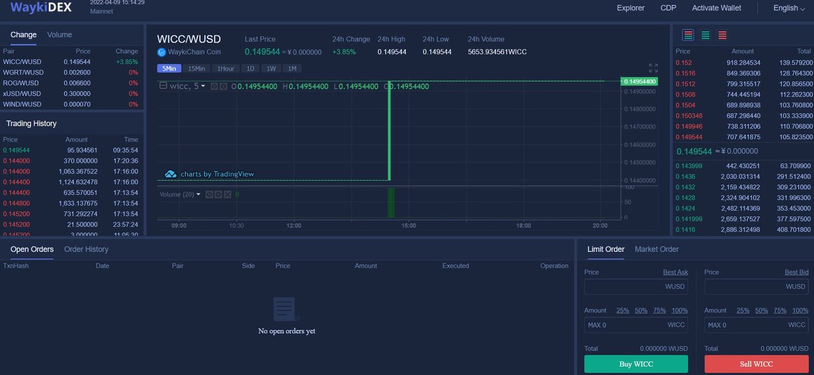Click the WaykiChain Coin round logo icon
This screenshot has height=375, width=814.
point(162,52)
